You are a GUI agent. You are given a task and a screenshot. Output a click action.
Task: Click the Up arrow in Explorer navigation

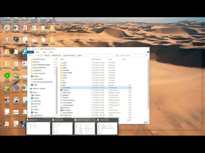(38, 55)
